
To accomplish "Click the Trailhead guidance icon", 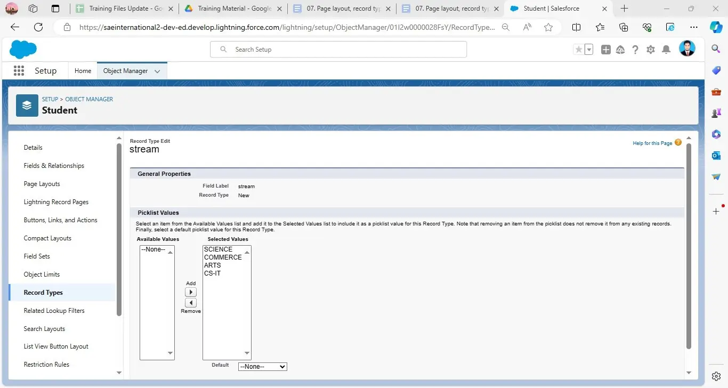I will [x=620, y=50].
